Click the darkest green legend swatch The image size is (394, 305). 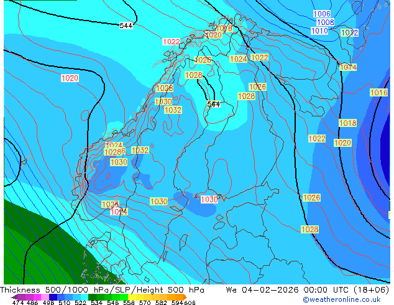coord(92,297)
